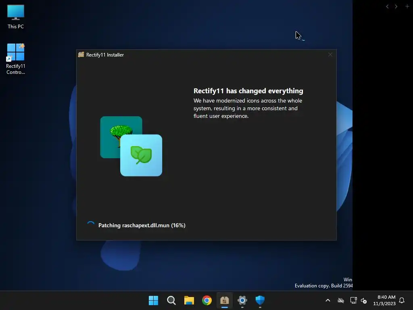Click the Windows Start button
413x310 pixels.
153,300
